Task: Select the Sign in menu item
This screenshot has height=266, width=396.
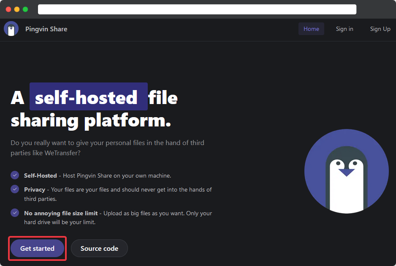Action: coord(344,29)
